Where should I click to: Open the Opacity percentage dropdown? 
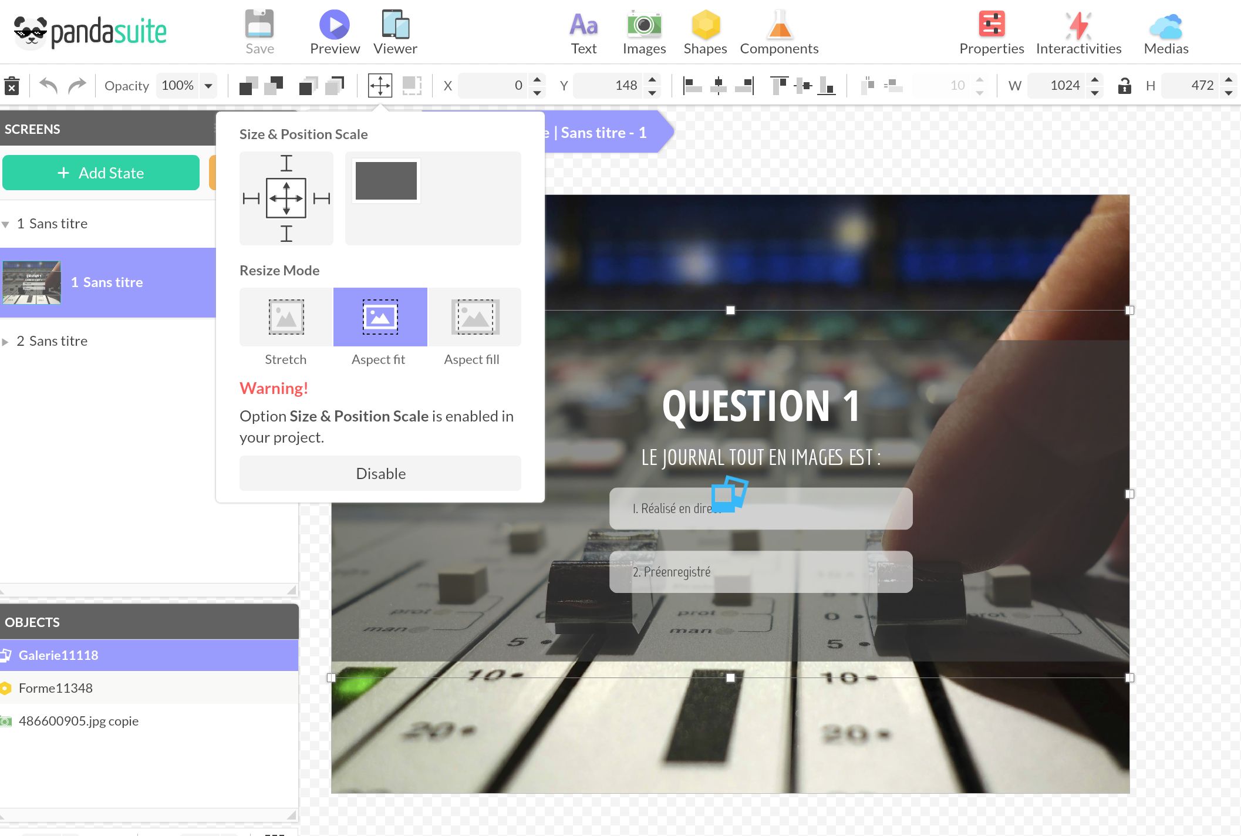point(208,86)
